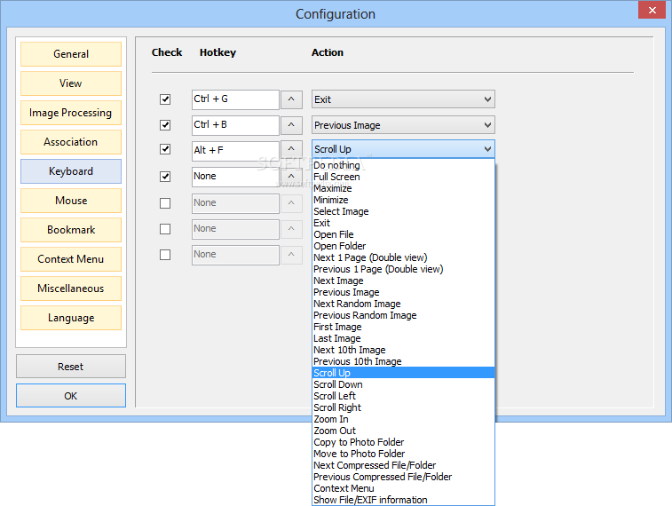
Task: Uncheck the Alt + F hotkey checkbox
Action: coord(165,149)
